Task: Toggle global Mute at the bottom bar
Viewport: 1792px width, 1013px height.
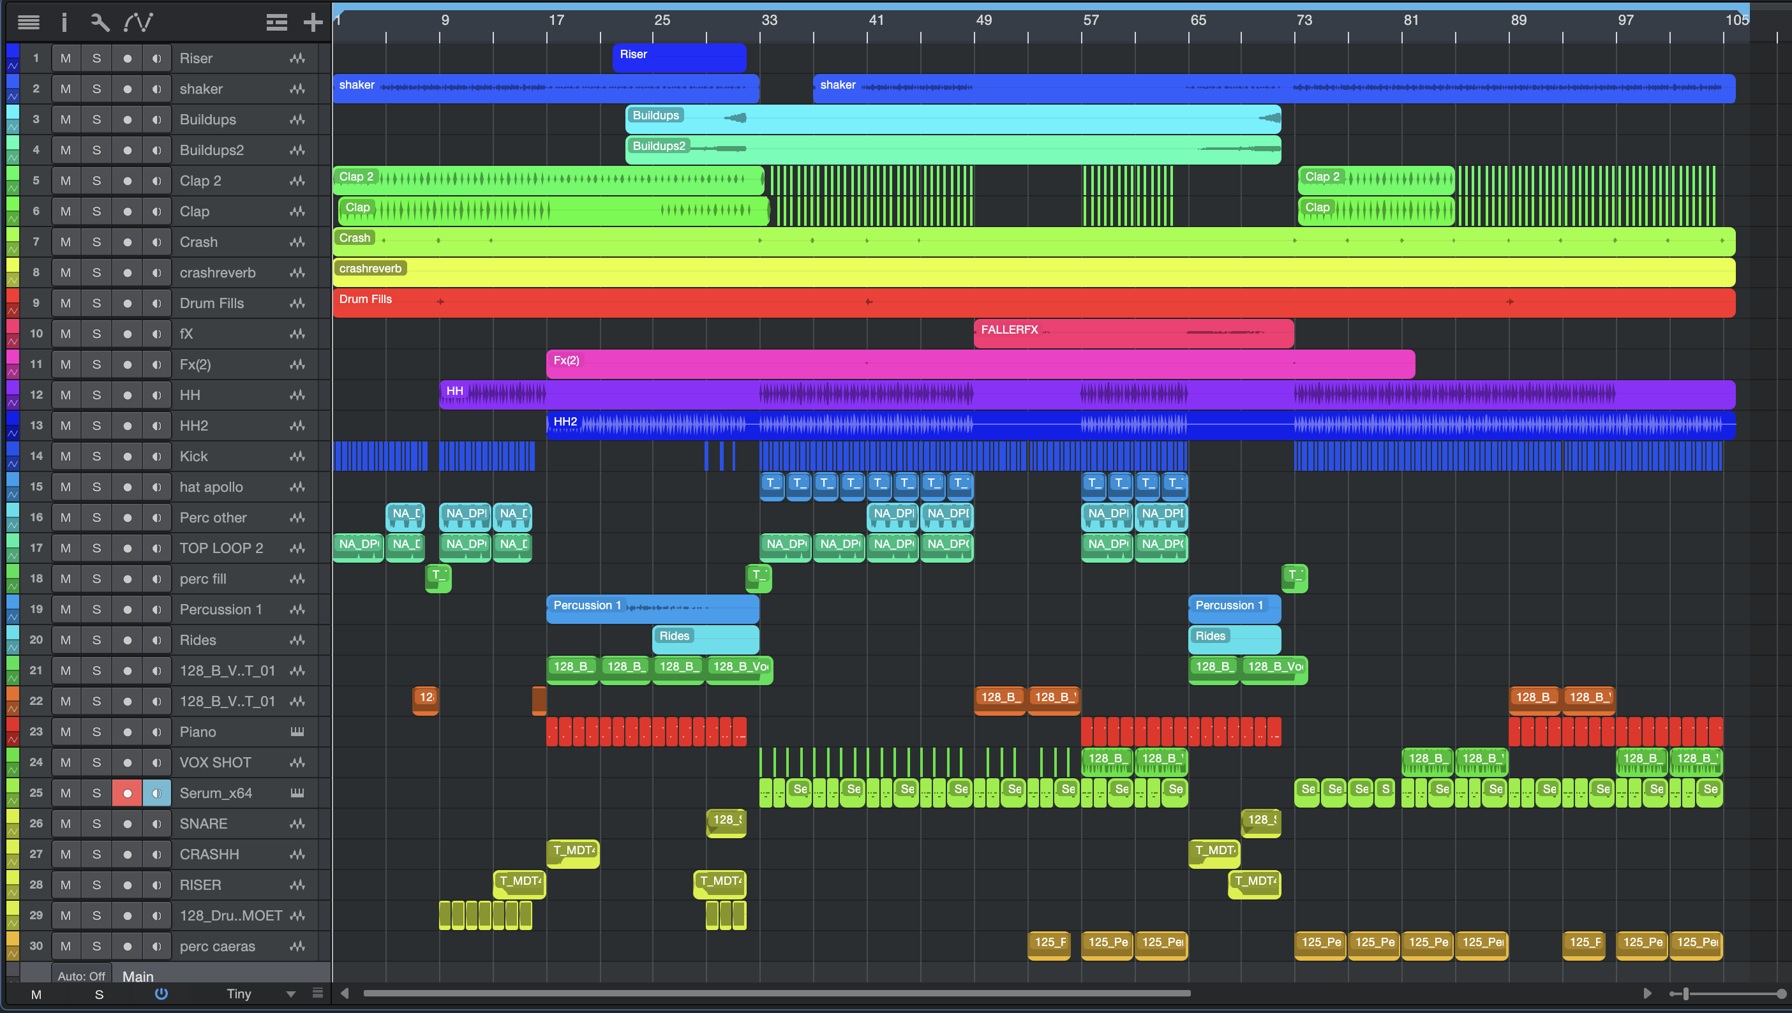Action: (36, 995)
